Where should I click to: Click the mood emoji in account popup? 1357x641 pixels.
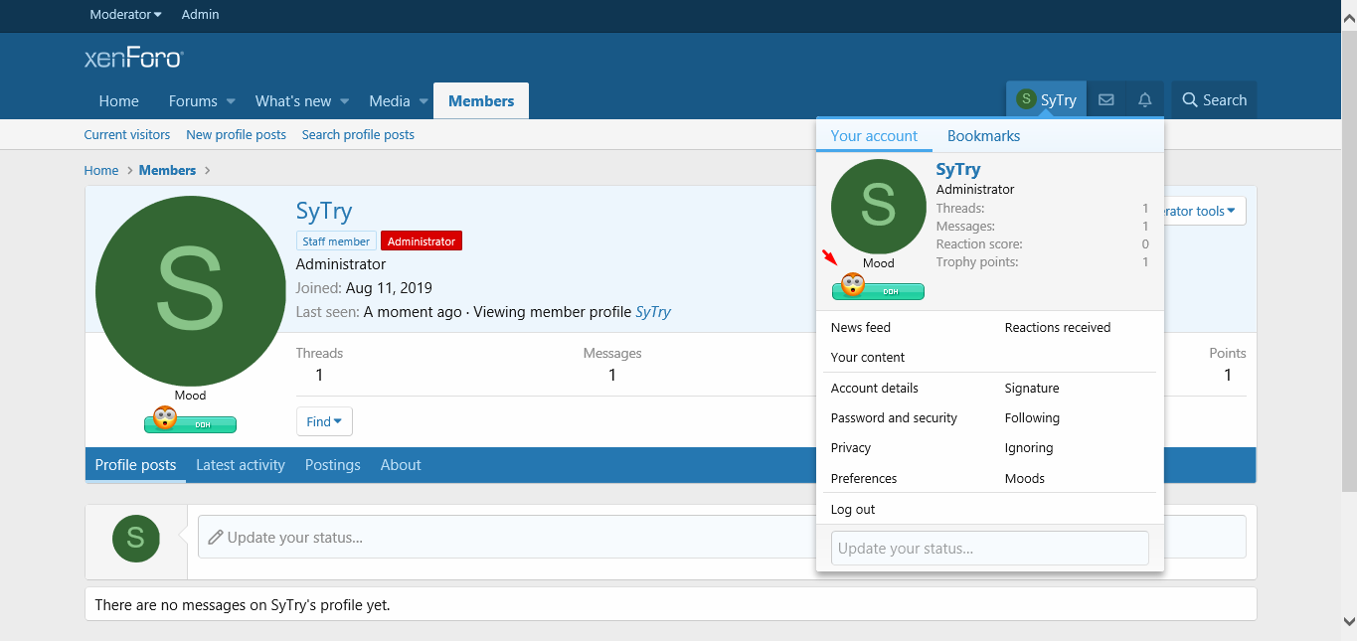tap(853, 285)
